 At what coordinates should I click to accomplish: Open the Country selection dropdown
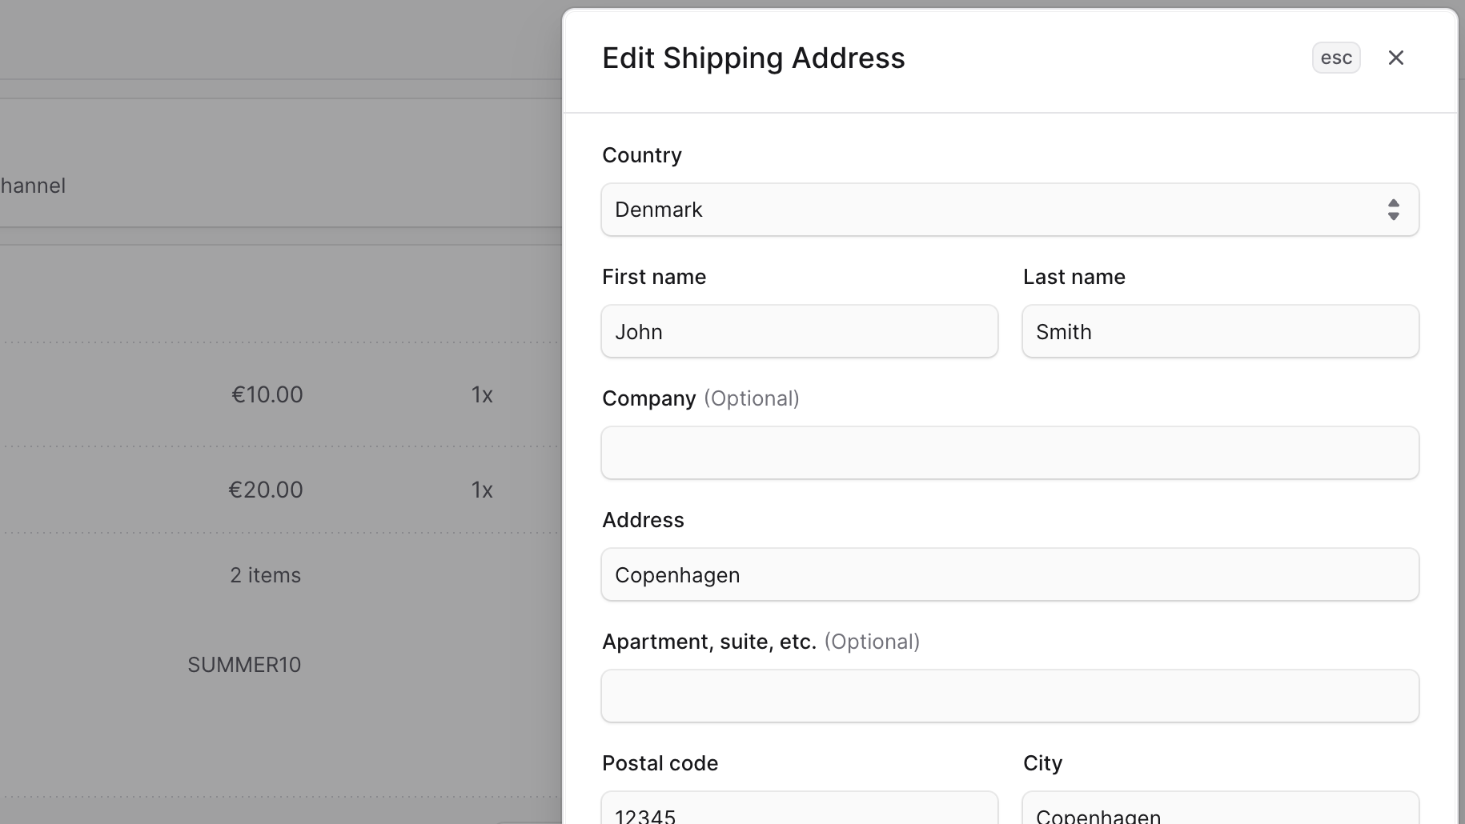(1009, 209)
